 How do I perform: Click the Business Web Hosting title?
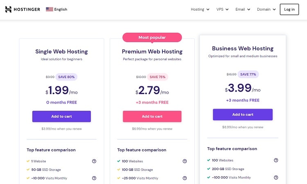coord(243,48)
